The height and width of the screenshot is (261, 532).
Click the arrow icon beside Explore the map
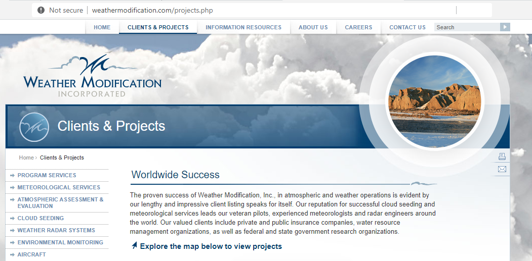pos(134,246)
